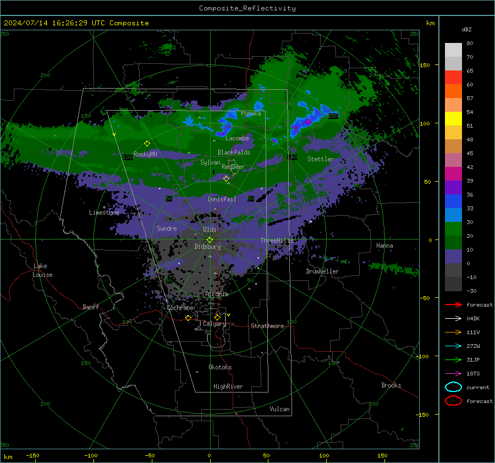Click the 2024/07/14 UTC timestamp
495x463 pixels.
coord(76,23)
